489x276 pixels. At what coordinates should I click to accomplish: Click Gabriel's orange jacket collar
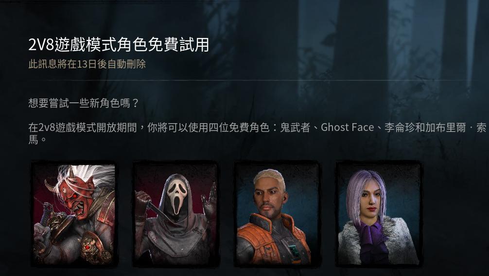click(x=262, y=222)
